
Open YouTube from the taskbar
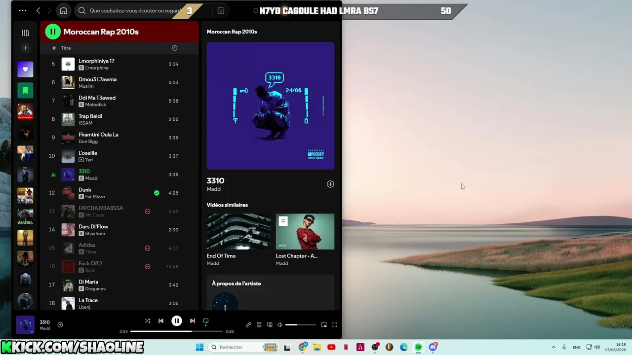[331, 347]
